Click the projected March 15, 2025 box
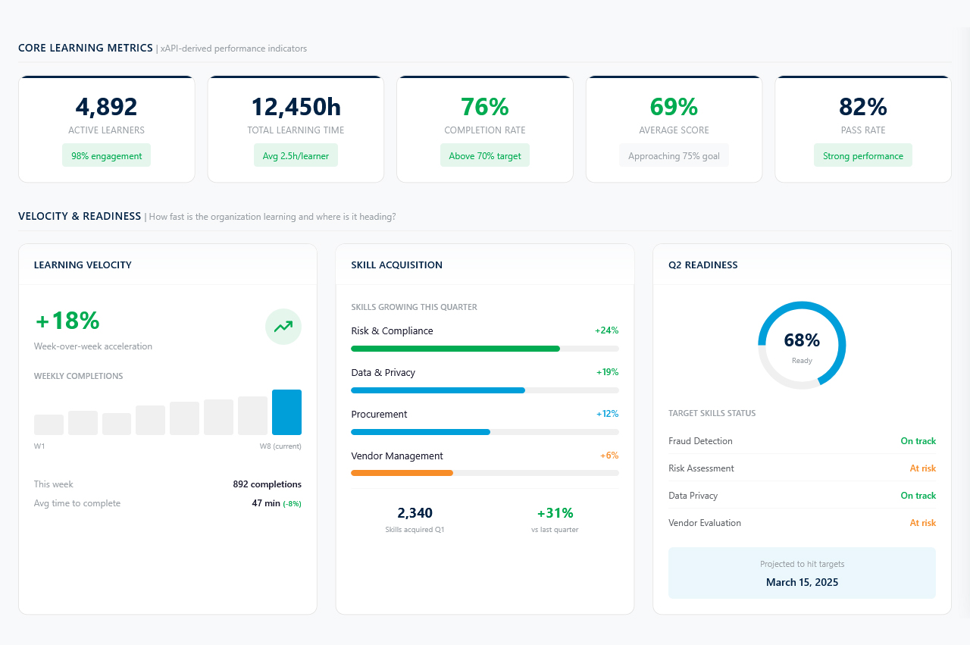Viewport: 970px width, 645px height. click(x=802, y=574)
